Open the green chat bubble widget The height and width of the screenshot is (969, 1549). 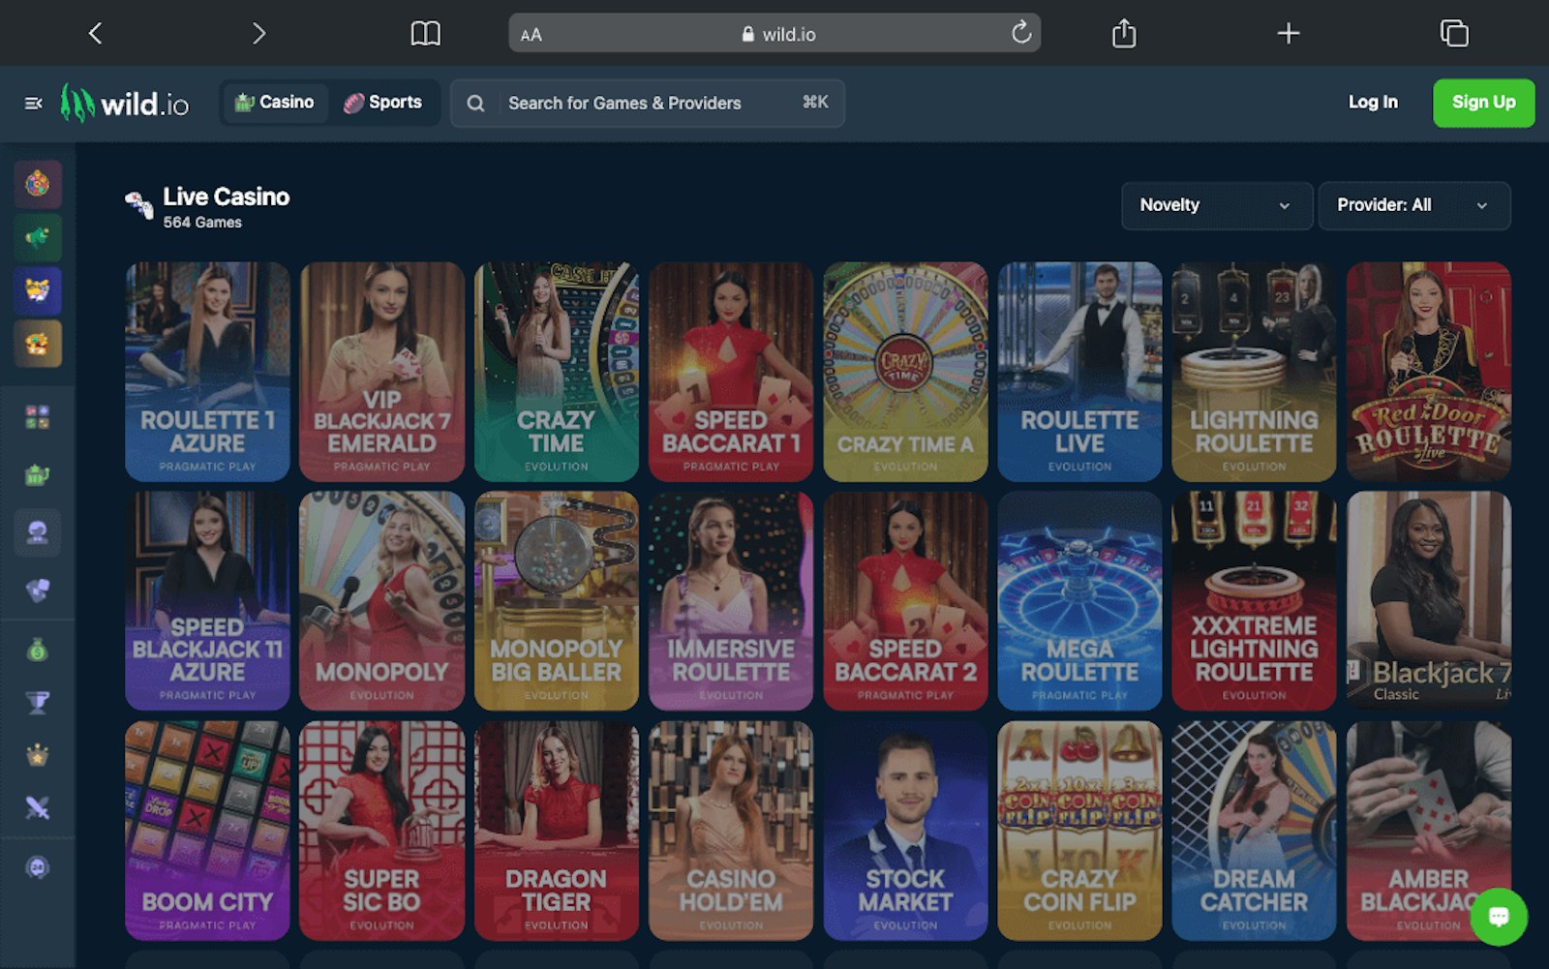tap(1498, 916)
